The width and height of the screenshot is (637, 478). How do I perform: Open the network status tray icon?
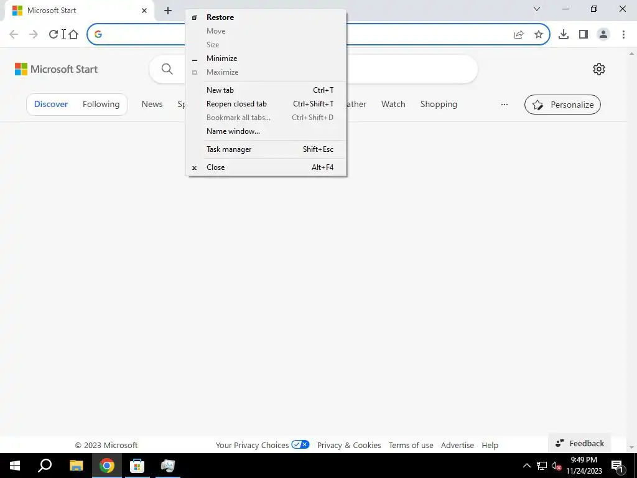[x=542, y=466]
